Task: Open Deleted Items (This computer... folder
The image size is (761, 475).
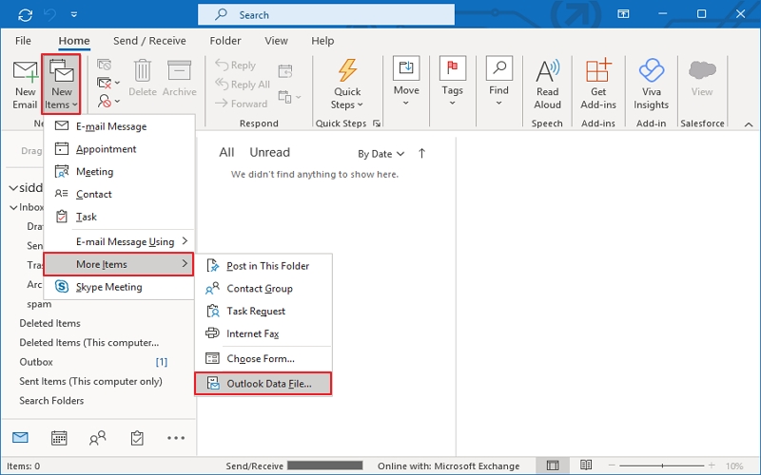Action: [89, 343]
